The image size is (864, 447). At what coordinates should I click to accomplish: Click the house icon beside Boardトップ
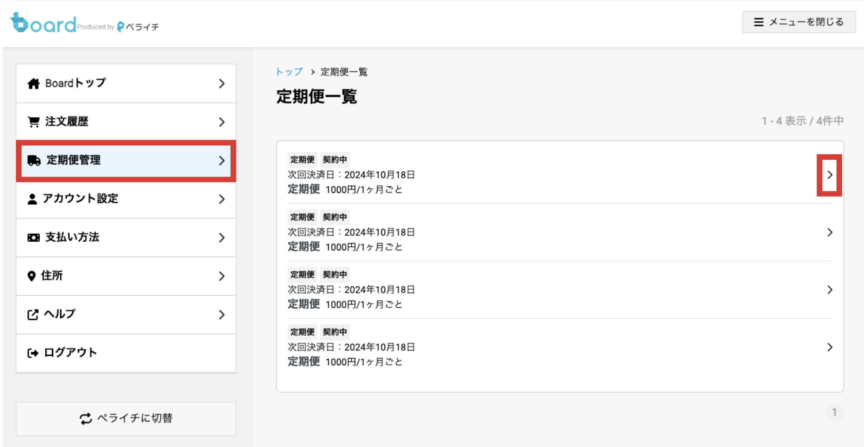34,83
